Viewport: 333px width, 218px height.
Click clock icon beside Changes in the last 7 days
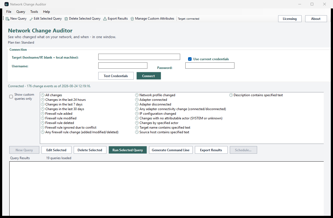click(43, 104)
